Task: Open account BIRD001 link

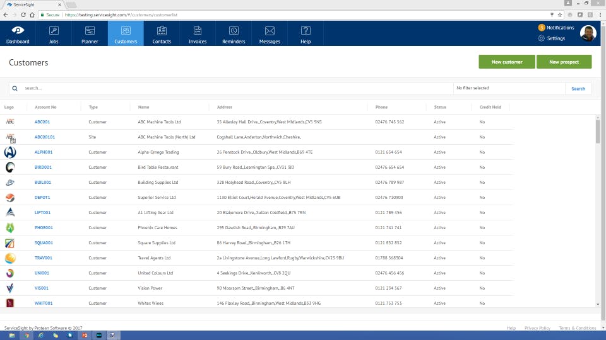Action: 43,167
